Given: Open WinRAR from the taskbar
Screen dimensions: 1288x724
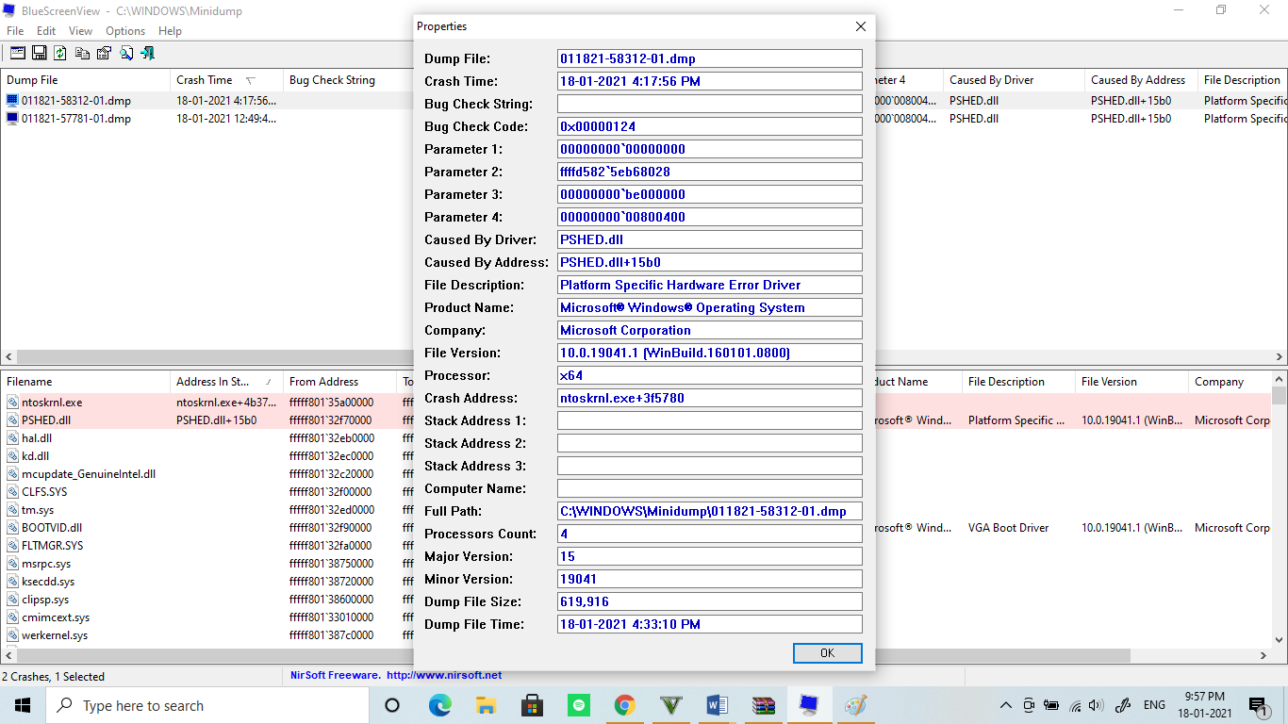Looking at the screenshot, I should tap(763, 705).
